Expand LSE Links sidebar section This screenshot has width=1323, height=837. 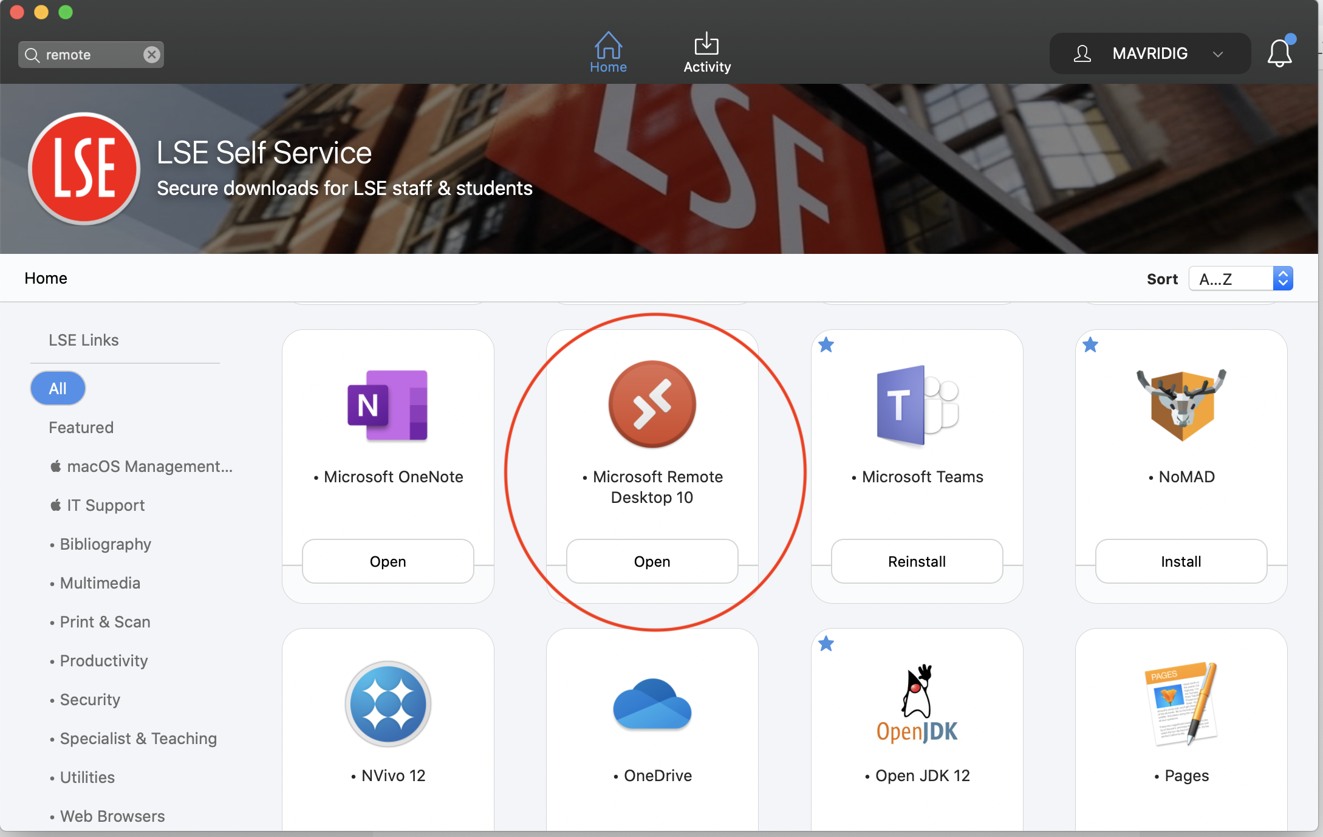[84, 340]
